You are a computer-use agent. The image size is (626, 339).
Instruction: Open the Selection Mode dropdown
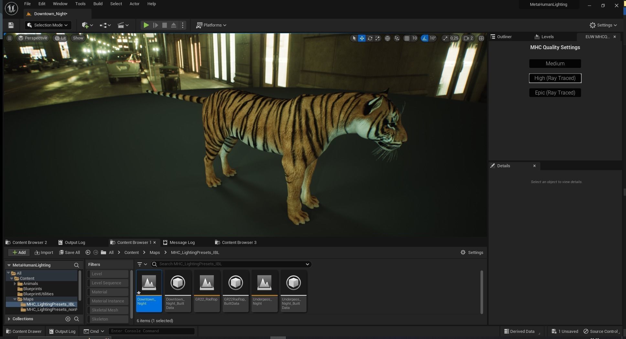[48, 25]
